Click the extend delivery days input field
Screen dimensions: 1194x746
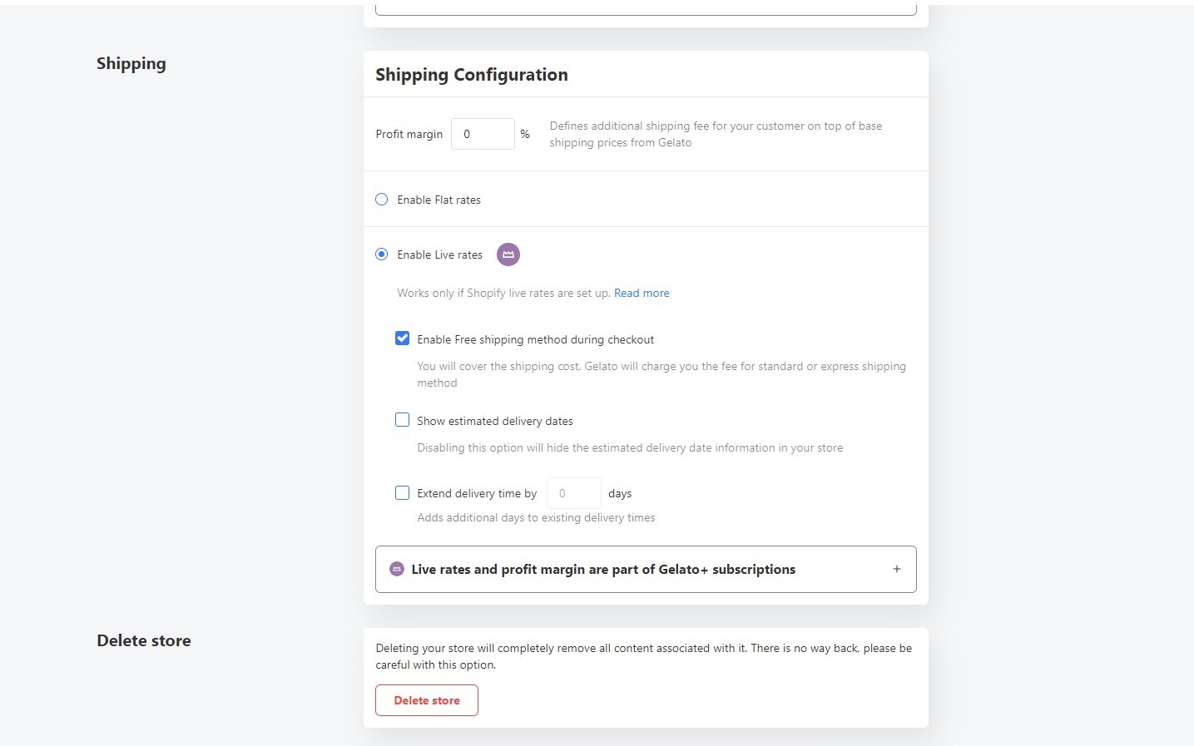tap(574, 493)
